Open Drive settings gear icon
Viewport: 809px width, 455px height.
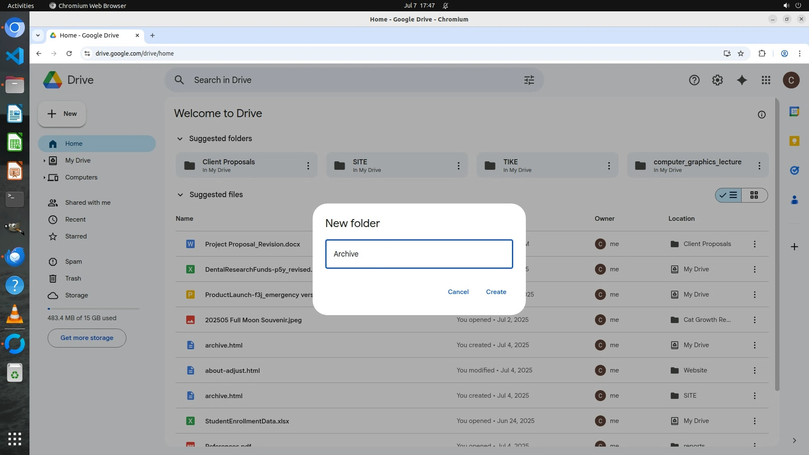[x=717, y=80]
